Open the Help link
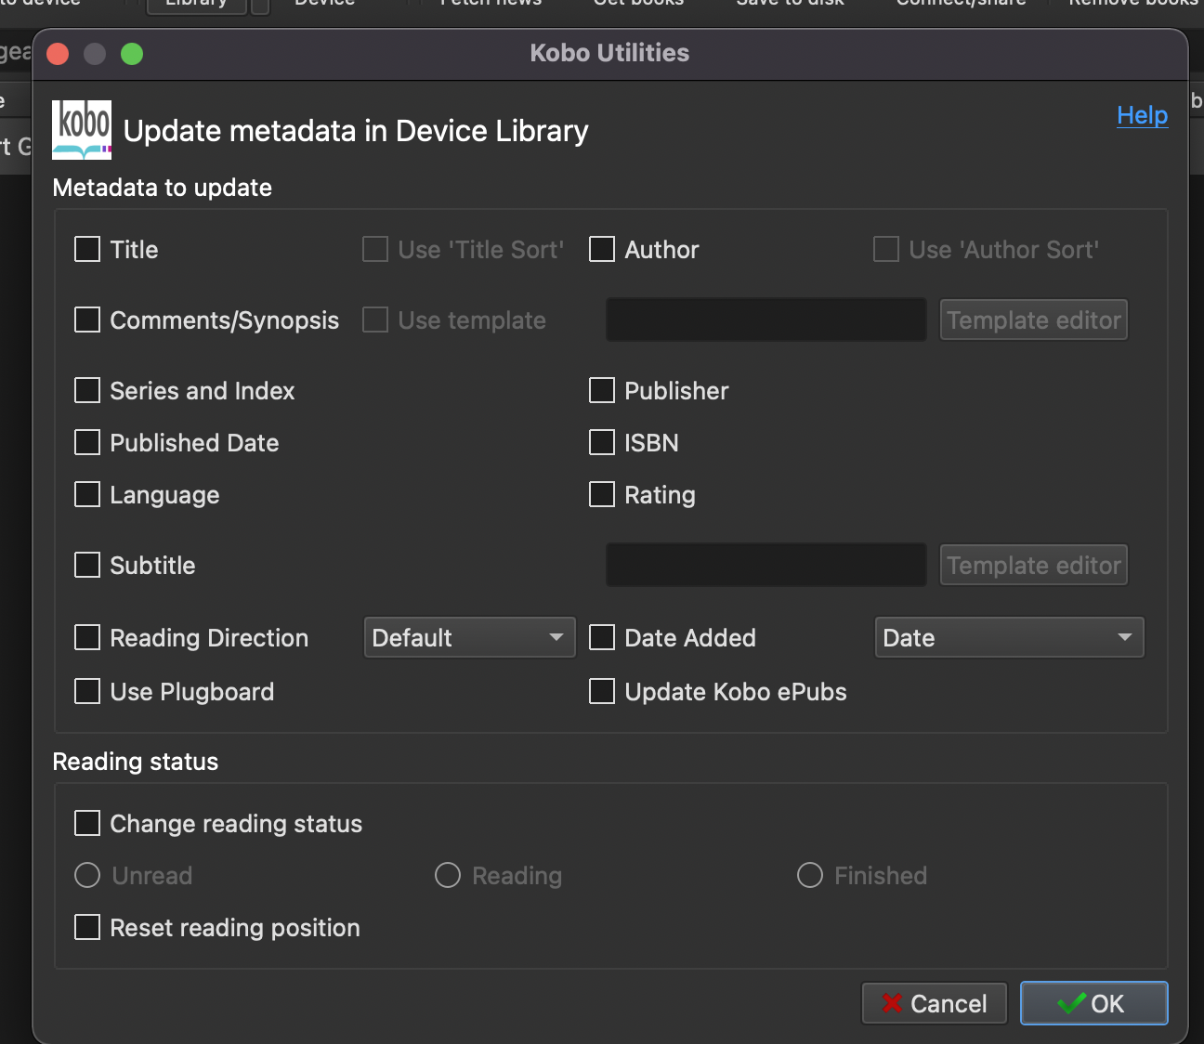Viewport: 1204px width, 1044px height. coord(1142,115)
